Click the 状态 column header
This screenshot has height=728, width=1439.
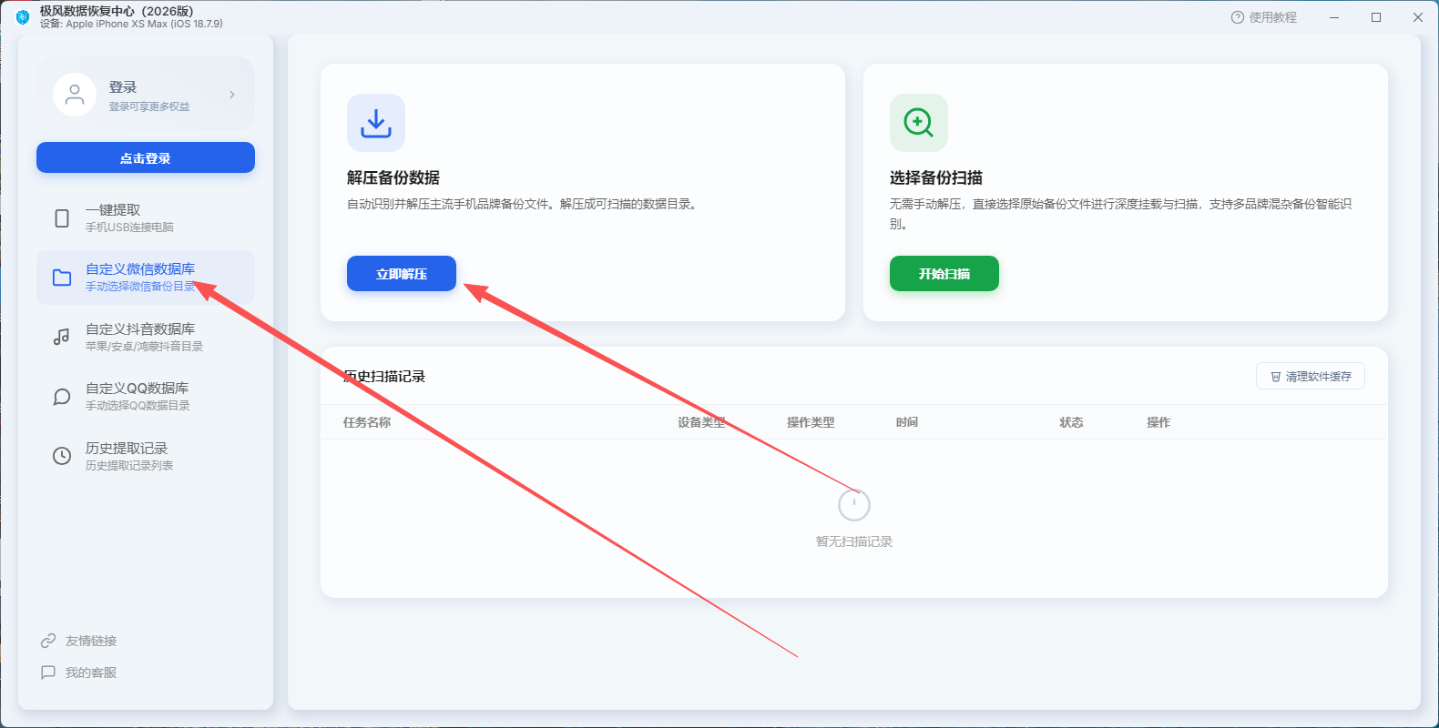(1071, 422)
